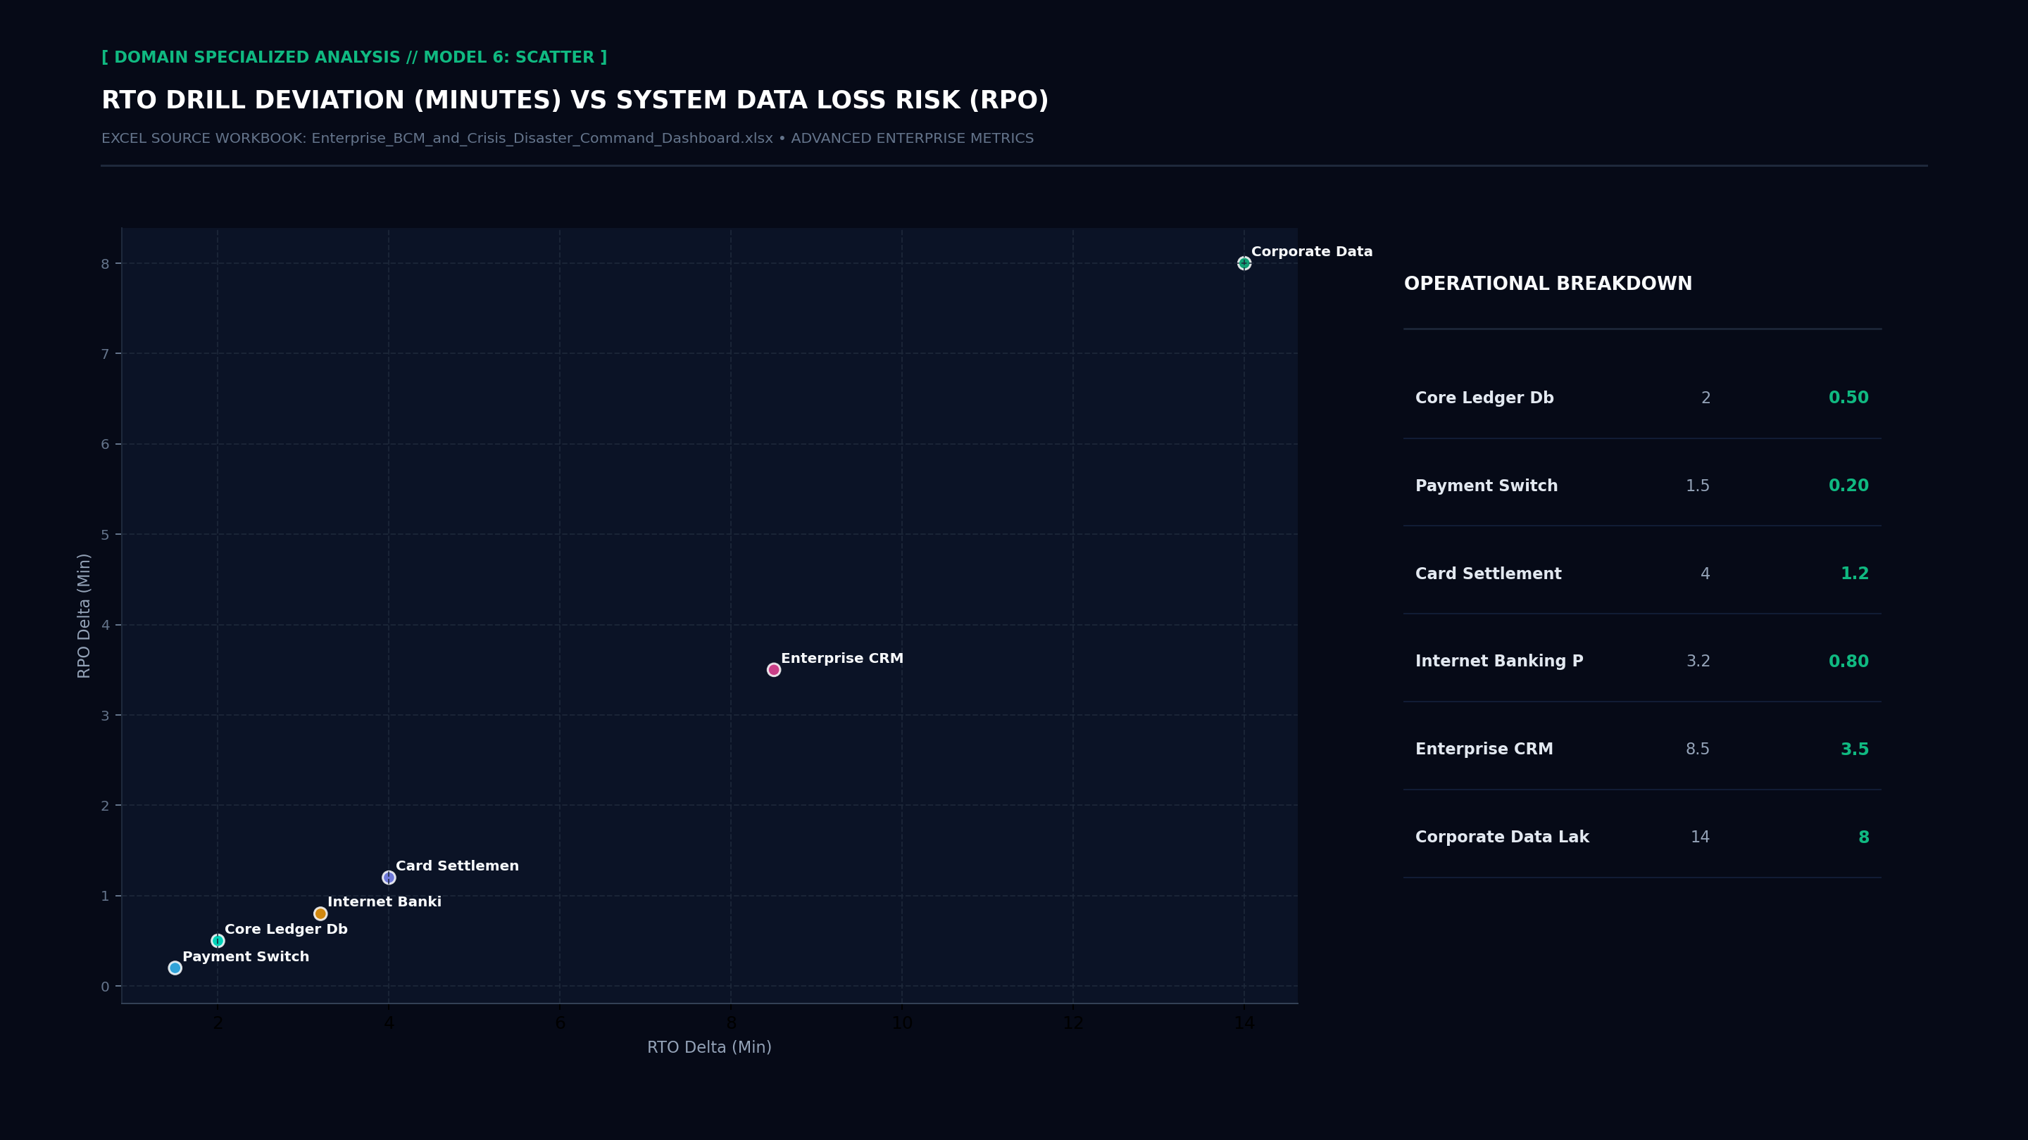Screen dimensions: 2028x1140
Task: Select the orange Internet Banking data point
Action: pos(320,913)
